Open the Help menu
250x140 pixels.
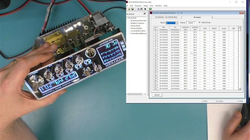[165, 6]
